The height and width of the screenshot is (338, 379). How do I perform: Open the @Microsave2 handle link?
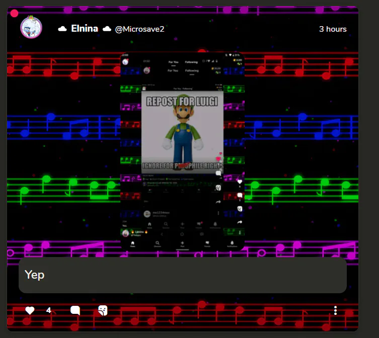140,29
